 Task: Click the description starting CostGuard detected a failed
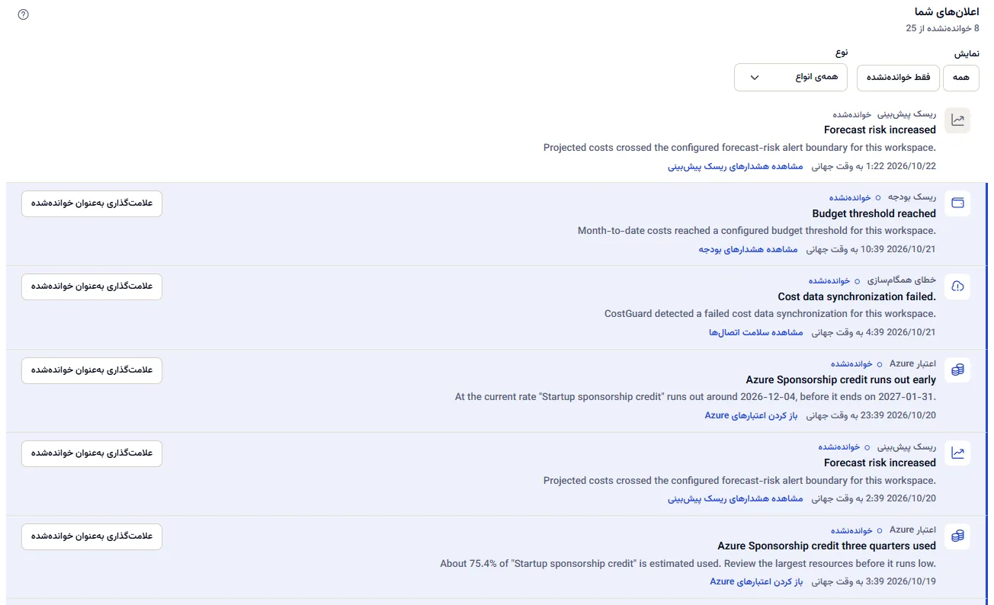pos(770,313)
